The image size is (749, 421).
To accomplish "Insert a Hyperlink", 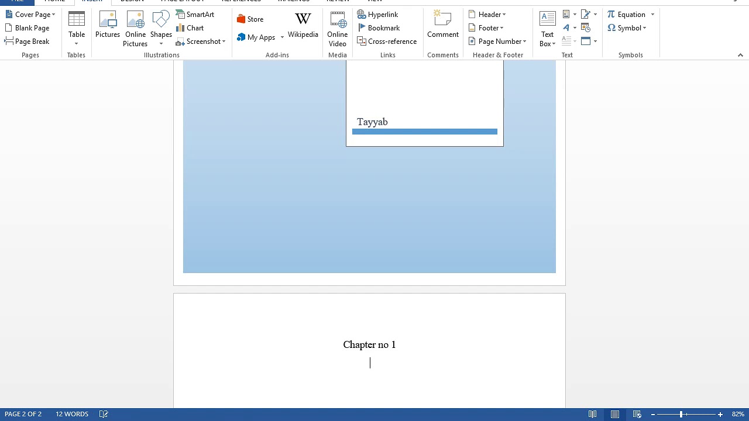I will click(x=378, y=14).
